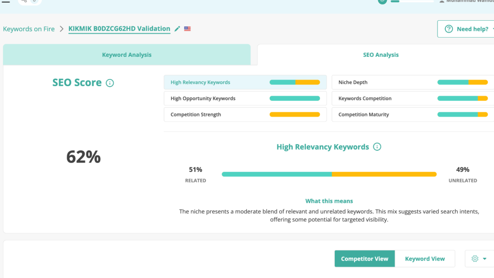This screenshot has height=278, width=494.
Task: Select Competition Strength metric card
Action: tap(245, 115)
